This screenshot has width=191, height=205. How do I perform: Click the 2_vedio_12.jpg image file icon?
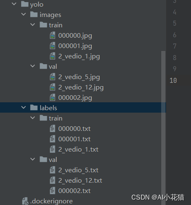53,87
